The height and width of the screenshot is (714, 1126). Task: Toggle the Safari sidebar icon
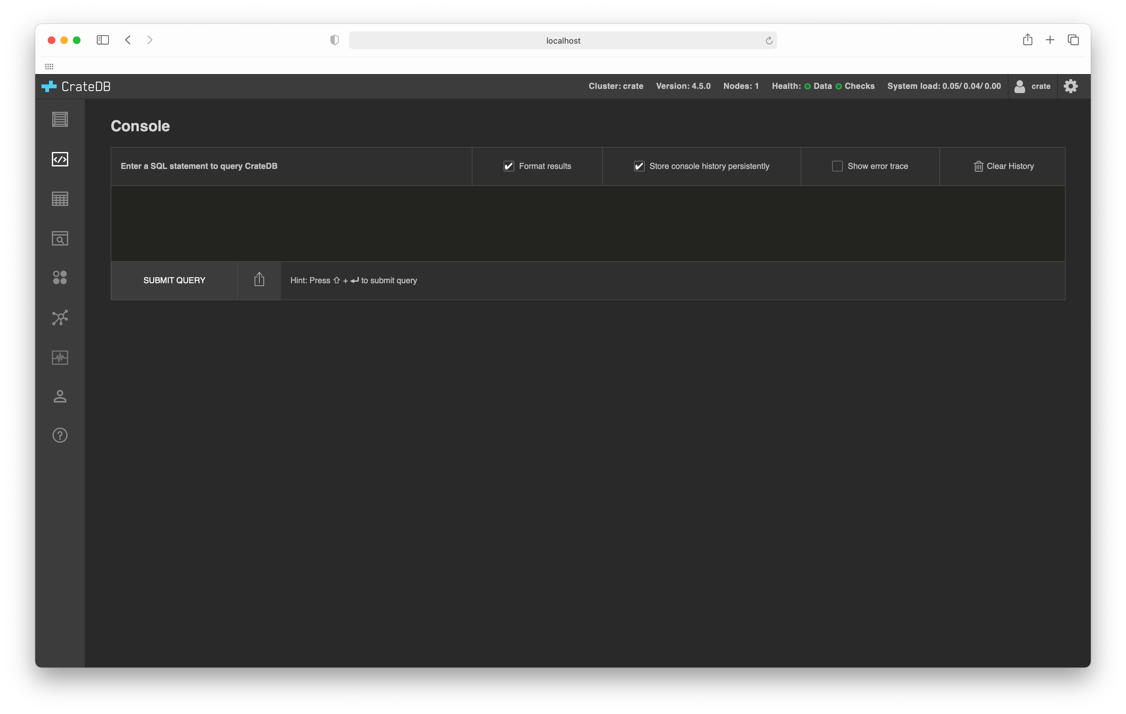click(103, 40)
